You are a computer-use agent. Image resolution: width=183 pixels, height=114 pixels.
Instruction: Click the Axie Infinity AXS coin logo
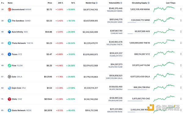coord(9,32)
